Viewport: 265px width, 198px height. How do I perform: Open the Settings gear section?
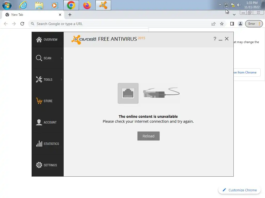[x=48, y=165]
